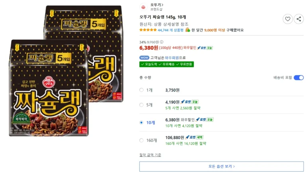Toggle the 배송비 포함 switch

click(x=298, y=78)
